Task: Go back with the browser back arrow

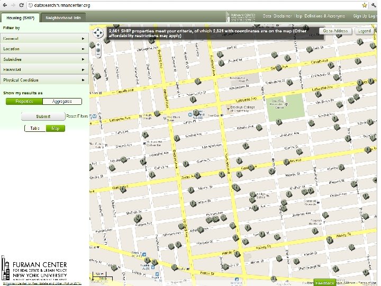Action: [x=5, y=5]
